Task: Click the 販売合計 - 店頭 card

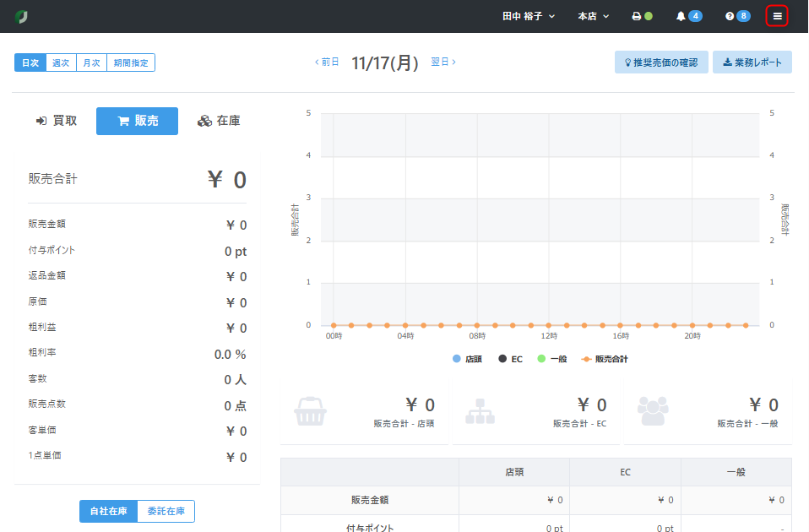Action: (x=364, y=412)
